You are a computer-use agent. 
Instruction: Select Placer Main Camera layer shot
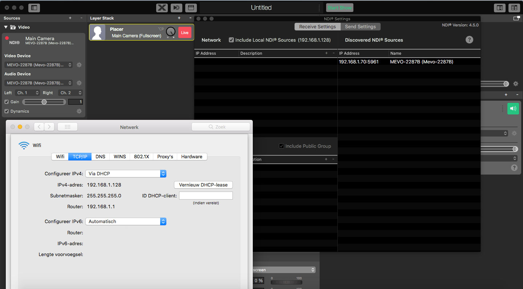click(x=141, y=32)
